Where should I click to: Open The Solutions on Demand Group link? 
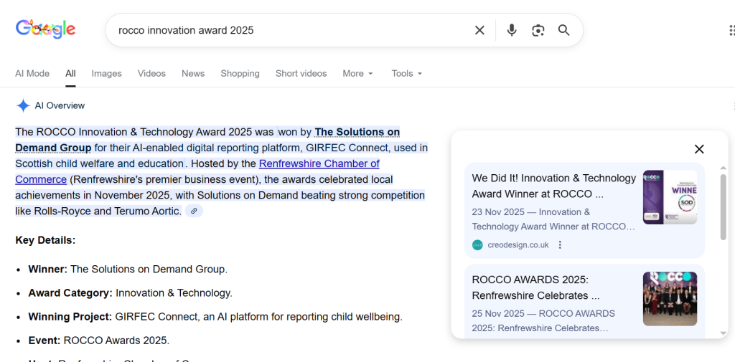[x=357, y=132]
